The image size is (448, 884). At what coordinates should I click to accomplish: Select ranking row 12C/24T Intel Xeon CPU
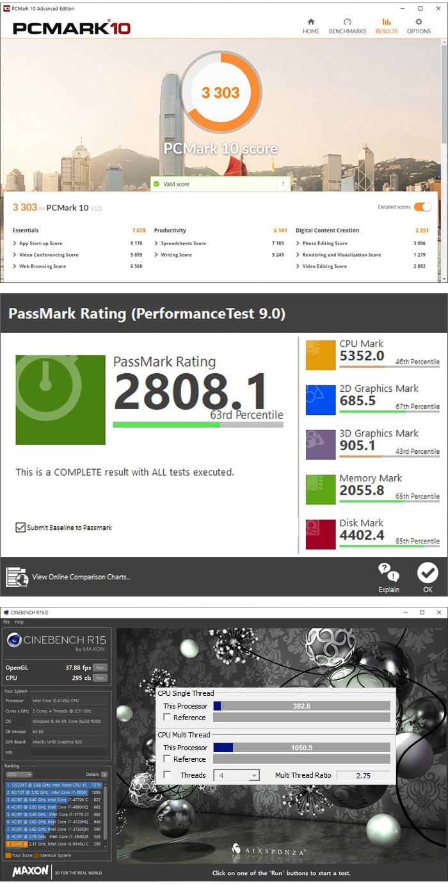click(x=54, y=784)
